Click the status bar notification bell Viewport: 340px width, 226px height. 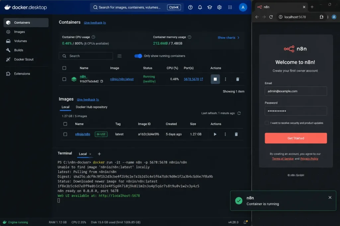click(245, 222)
